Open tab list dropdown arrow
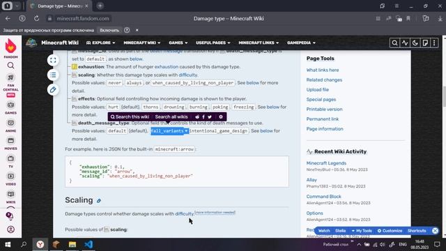Screen dimensions: 446x251 (17, 6)
